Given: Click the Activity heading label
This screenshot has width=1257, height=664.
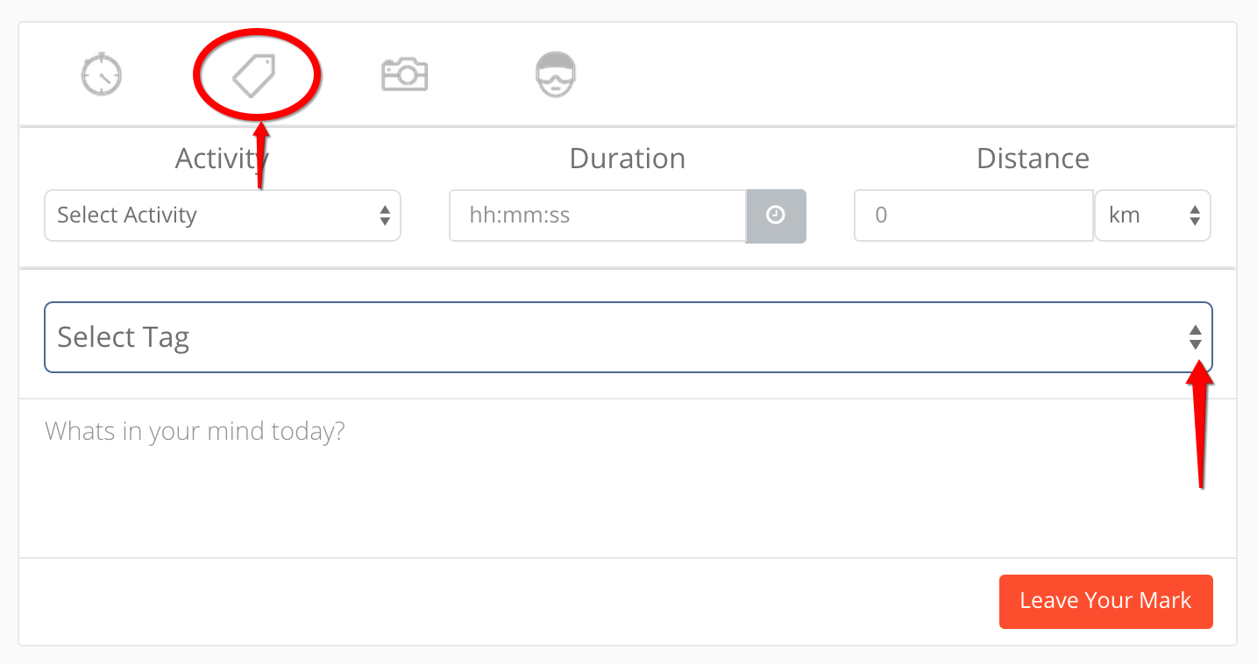Looking at the screenshot, I should tap(222, 159).
